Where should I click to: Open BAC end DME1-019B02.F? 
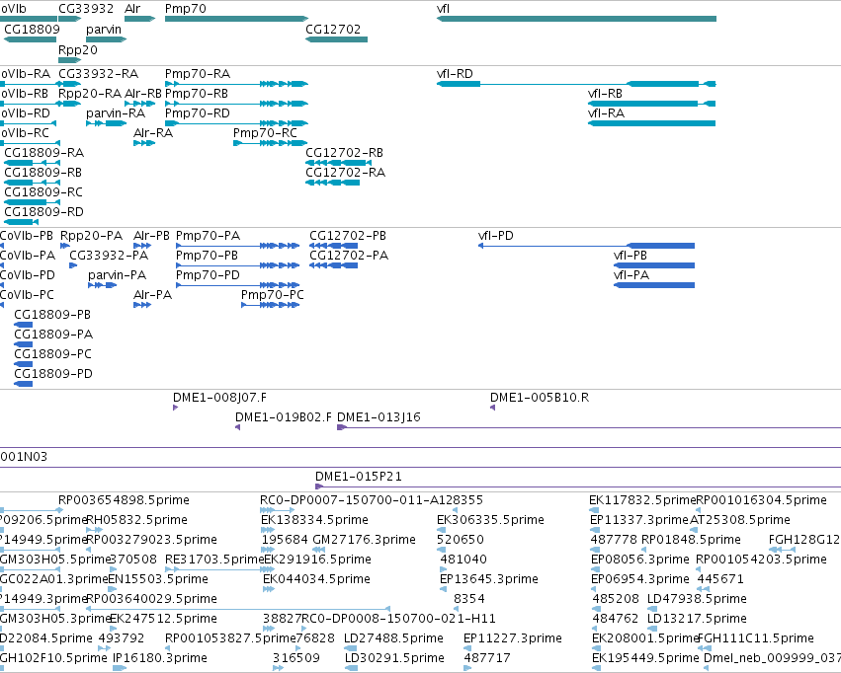tap(284, 418)
